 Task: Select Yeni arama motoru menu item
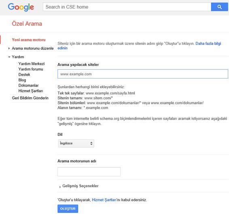pos(29,40)
